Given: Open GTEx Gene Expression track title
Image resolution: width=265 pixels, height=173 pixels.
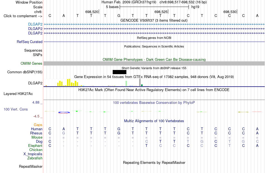Looking at the screenshot, I should [x=154, y=77].
